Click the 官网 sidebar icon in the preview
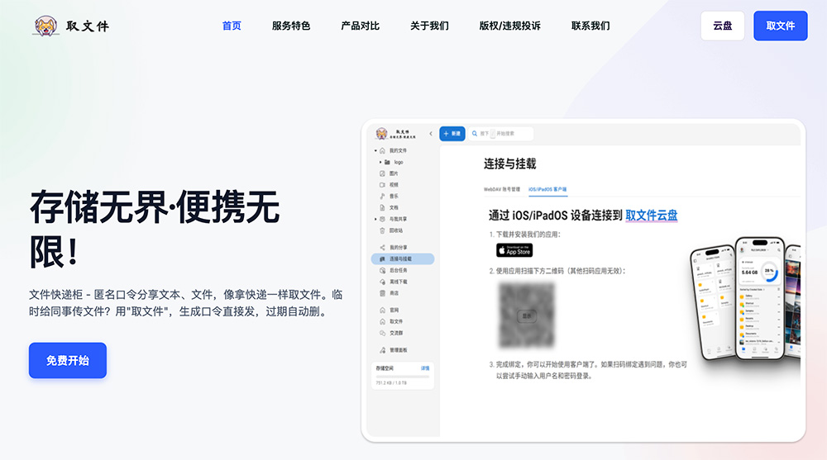Viewport: 827px width, 460px height. coord(382,311)
